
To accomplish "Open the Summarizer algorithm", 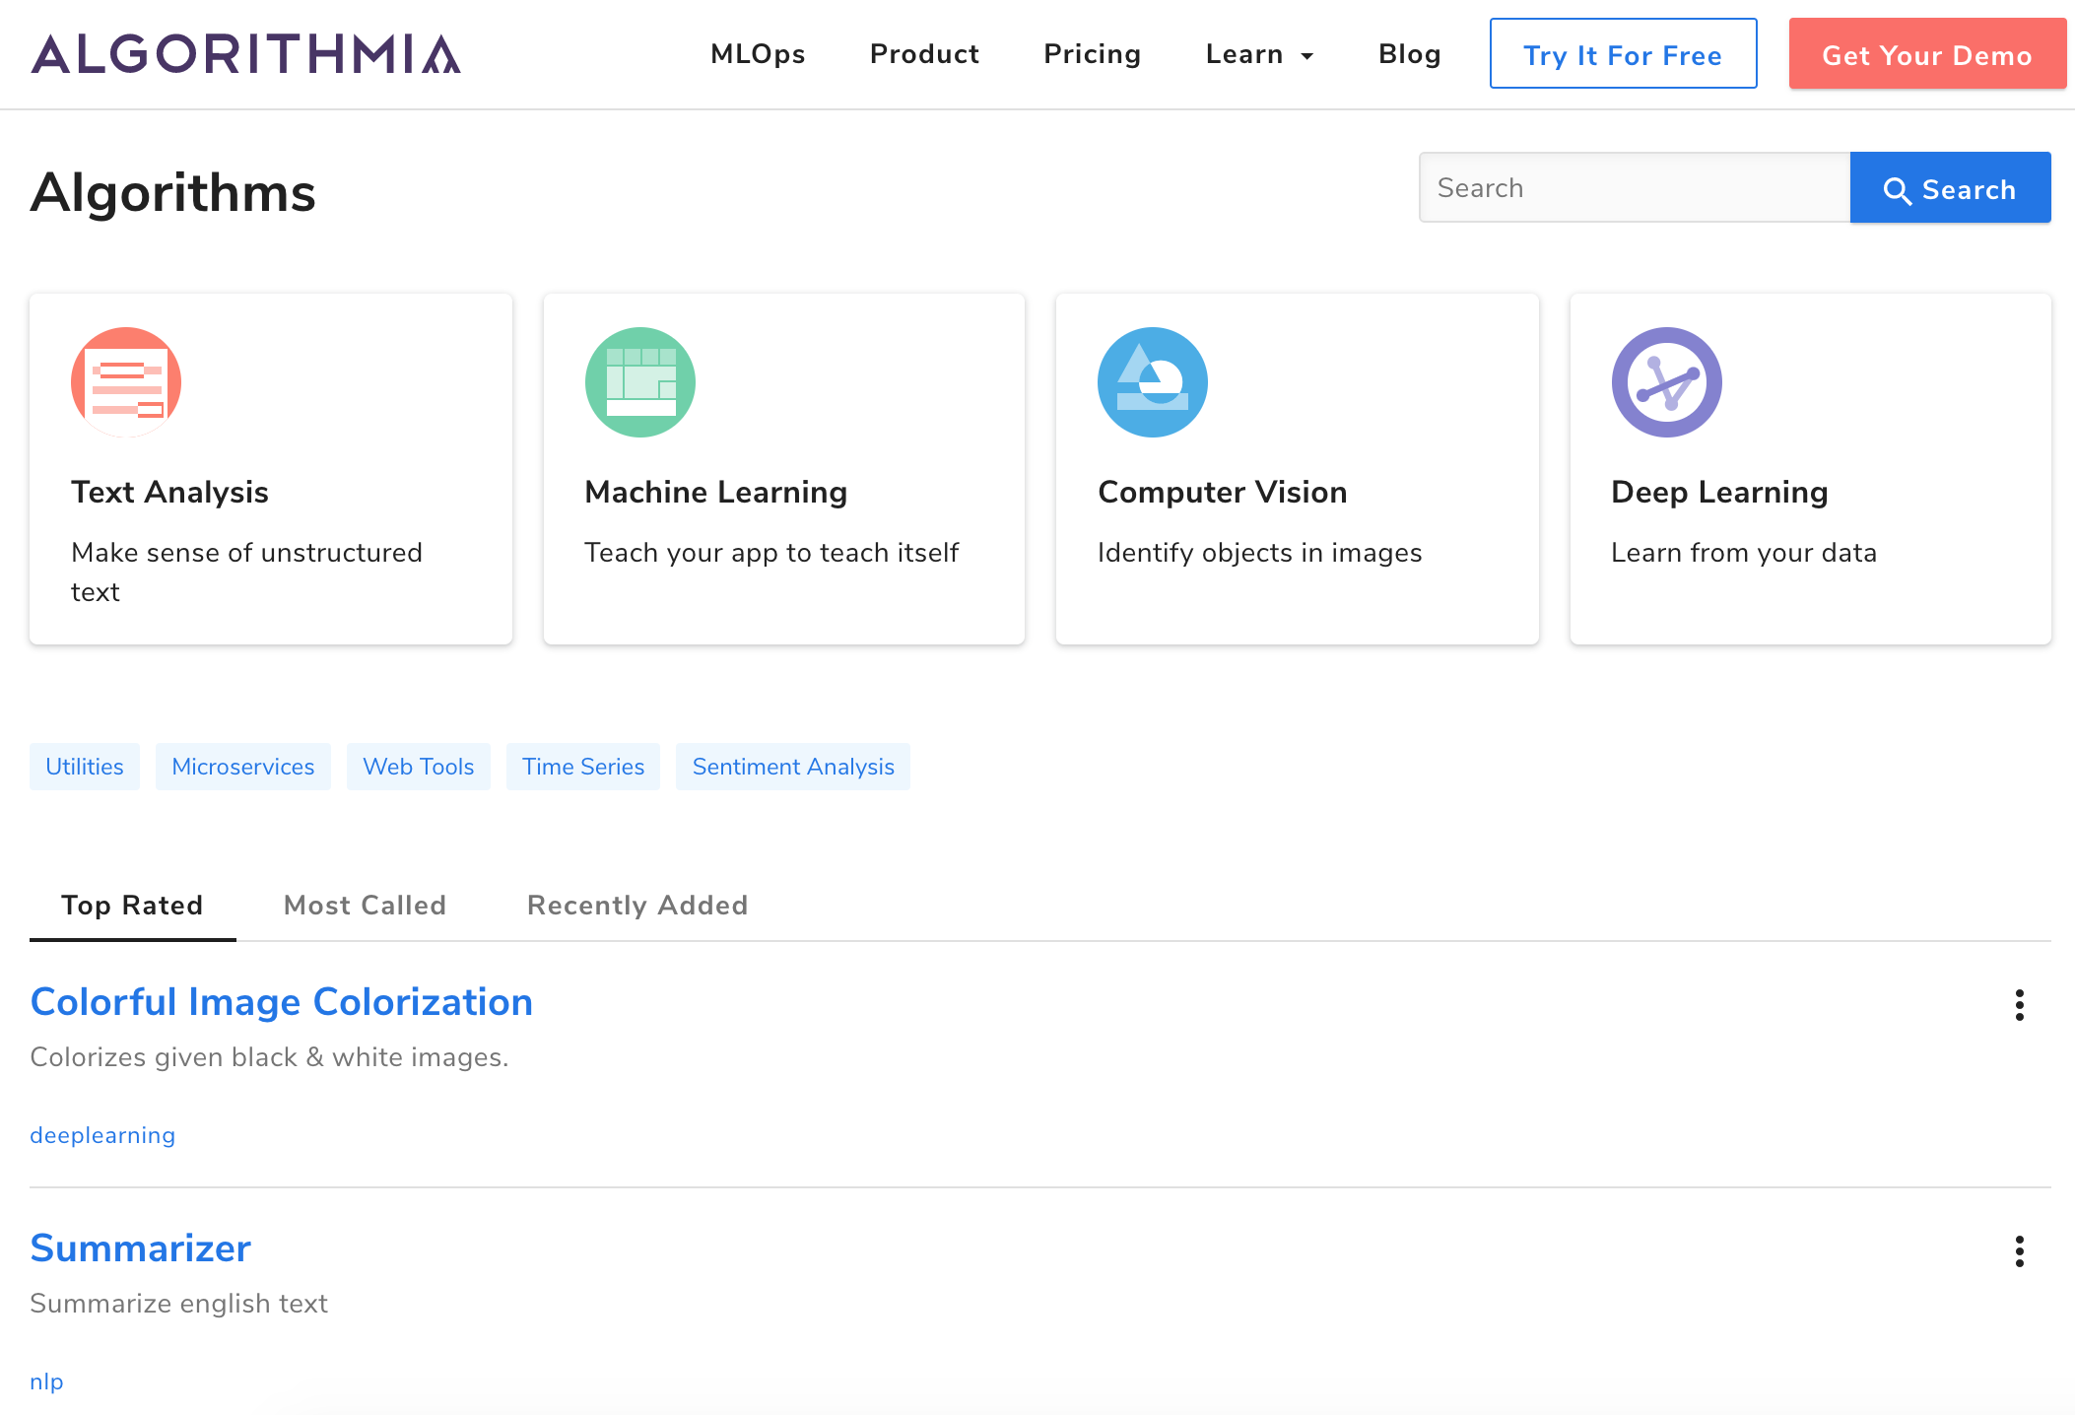I will pyautogui.click(x=141, y=1248).
